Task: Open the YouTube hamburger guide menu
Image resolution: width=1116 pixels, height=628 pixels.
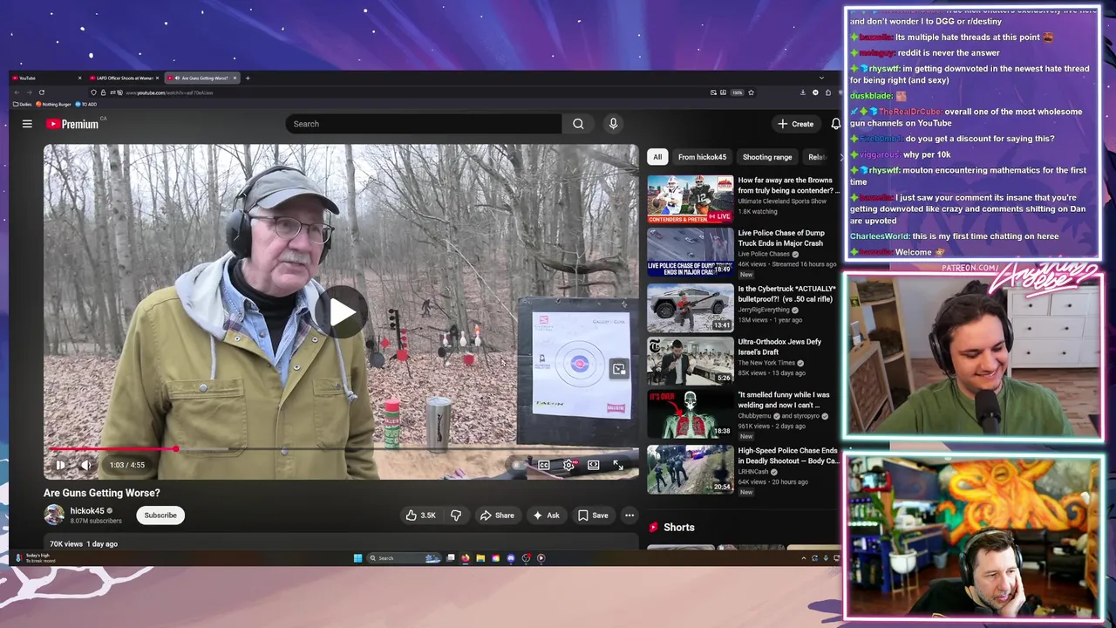Action: [27, 124]
